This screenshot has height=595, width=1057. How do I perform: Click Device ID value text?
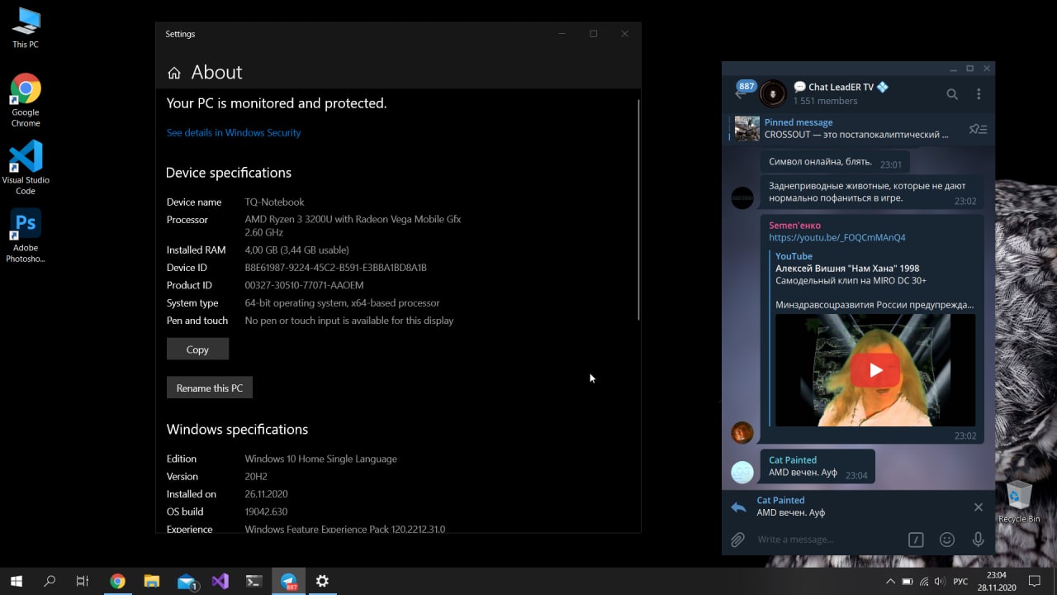click(x=335, y=268)
